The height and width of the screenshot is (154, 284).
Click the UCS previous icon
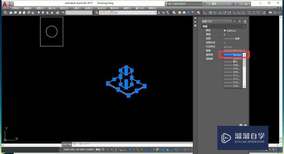coord(215,13)
